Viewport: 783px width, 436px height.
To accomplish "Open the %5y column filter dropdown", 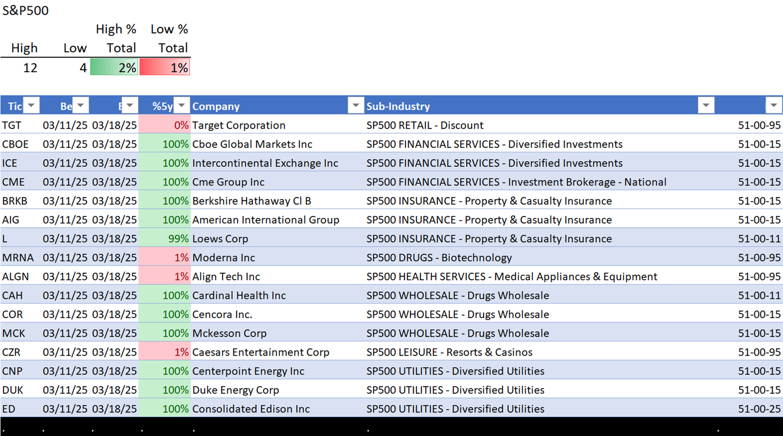I will point(182,105).
